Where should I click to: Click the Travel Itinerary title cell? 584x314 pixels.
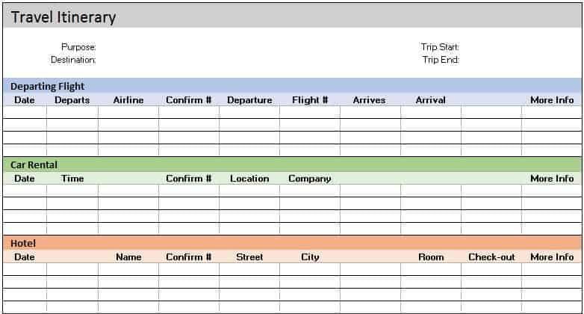[x=63, y=17]
